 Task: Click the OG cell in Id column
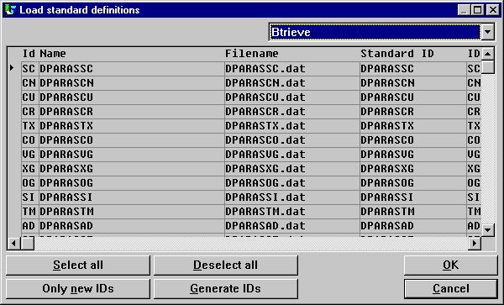[30, 183]
